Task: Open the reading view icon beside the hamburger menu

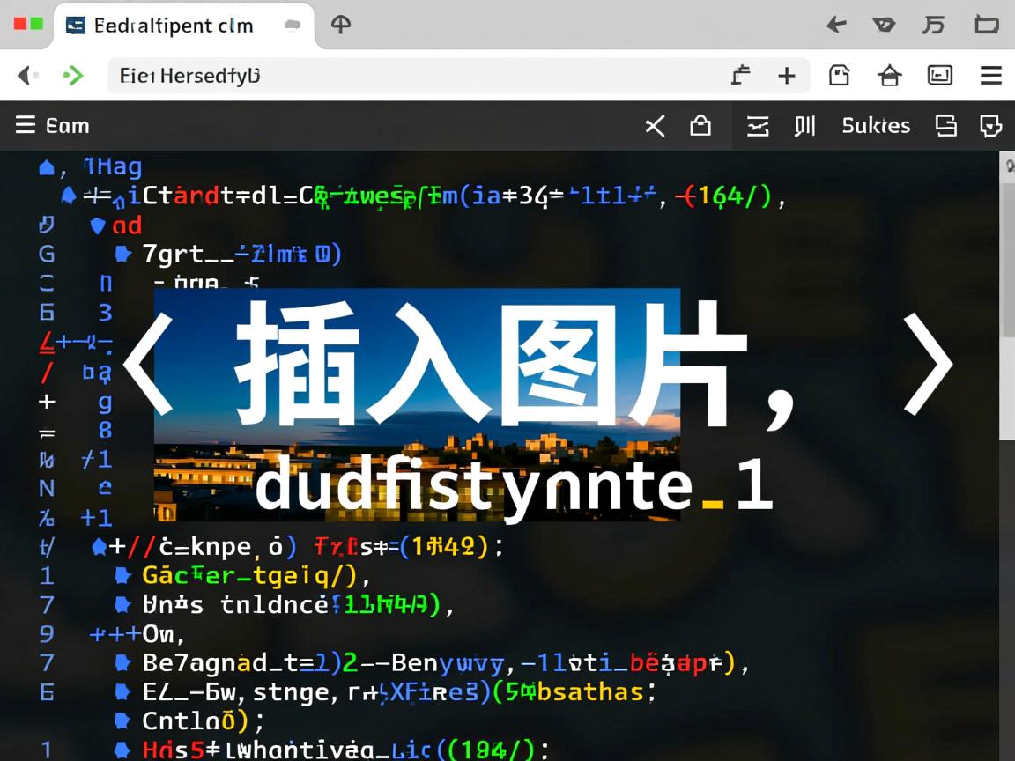Action: pos(940,76)
